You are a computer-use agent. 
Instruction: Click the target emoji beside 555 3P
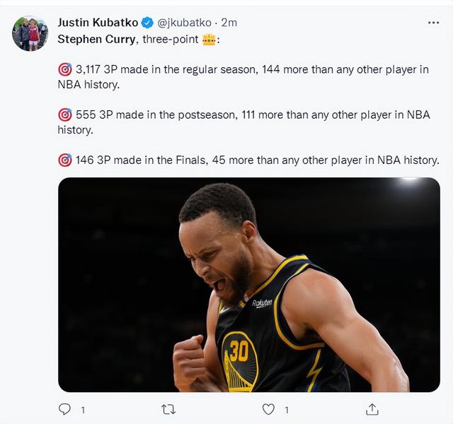point(64,114)
